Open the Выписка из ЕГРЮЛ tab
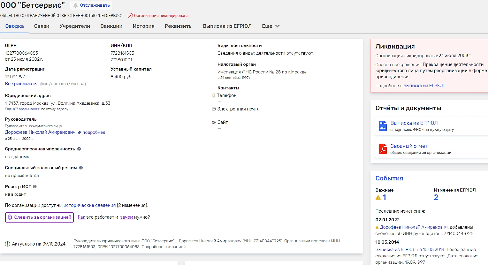 pyautogui.click(x=227, y=26)
